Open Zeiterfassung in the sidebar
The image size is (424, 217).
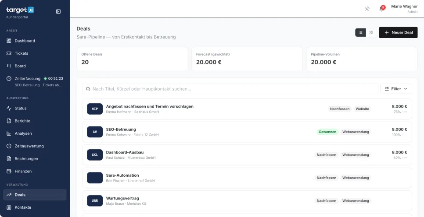(27, 78)
